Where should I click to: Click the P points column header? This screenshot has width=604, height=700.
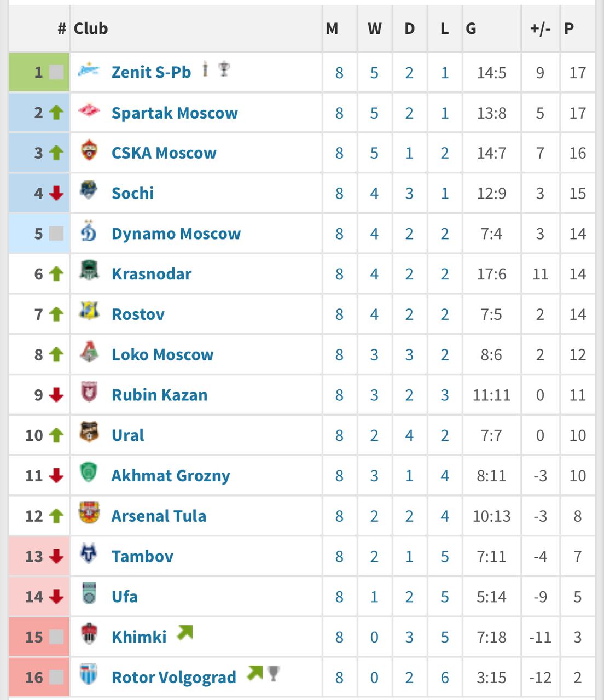click(569, 28)
